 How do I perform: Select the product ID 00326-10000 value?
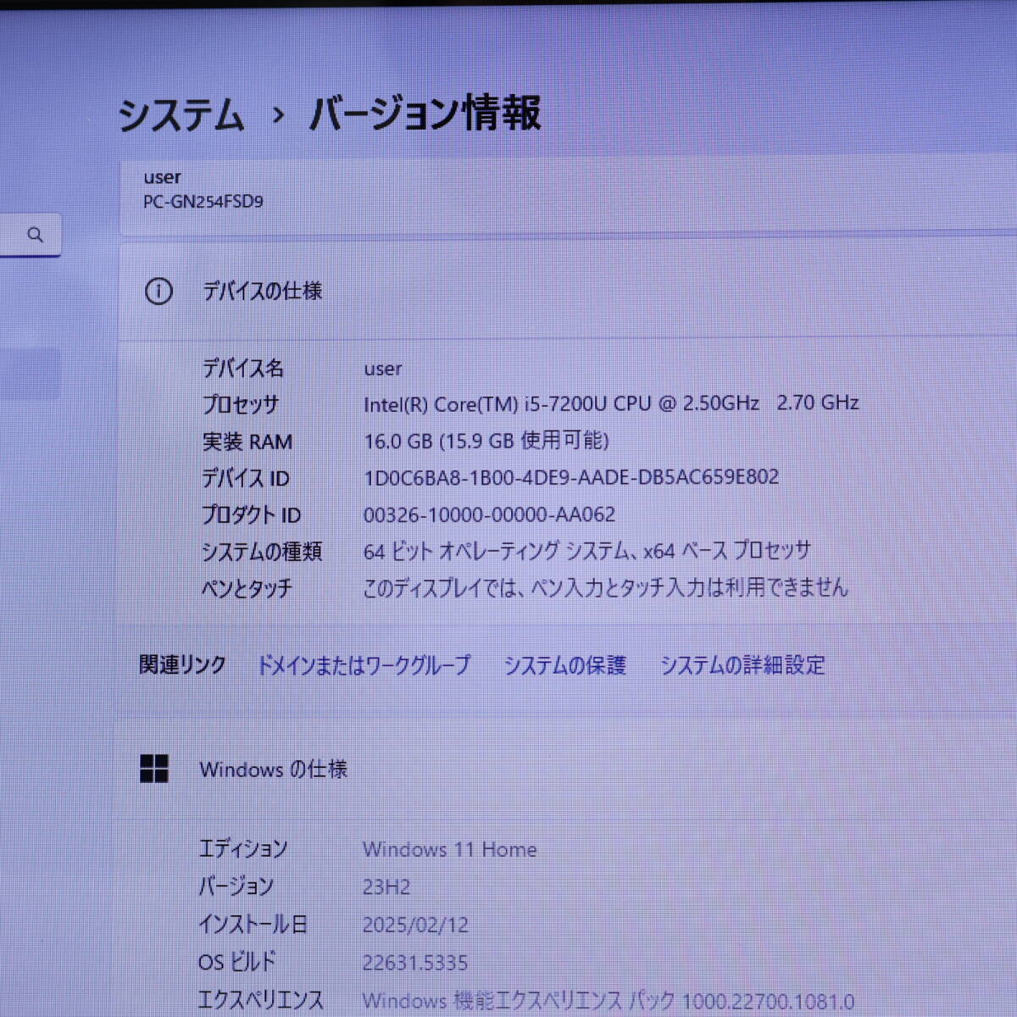point(489,514)
